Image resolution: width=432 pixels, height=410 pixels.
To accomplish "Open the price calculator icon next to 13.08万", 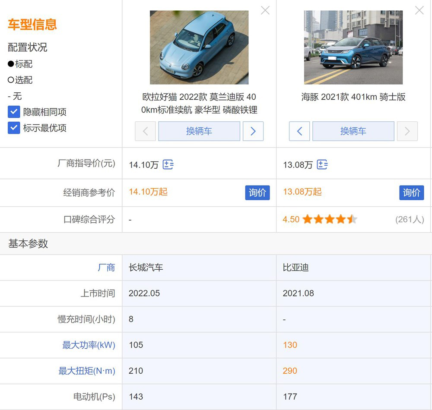I will pyautogui.click(x=322, y=164).
